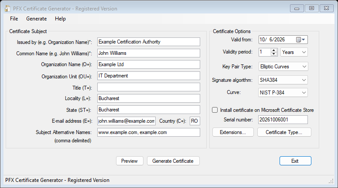Click the empty Title (T=) field
The width and height of the screenshot is (338, 188).
point(149,87)
